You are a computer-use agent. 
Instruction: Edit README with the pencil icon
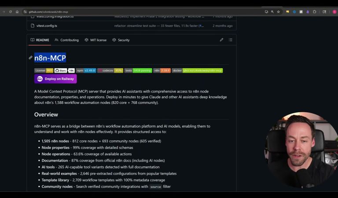[x=221, y=40]
